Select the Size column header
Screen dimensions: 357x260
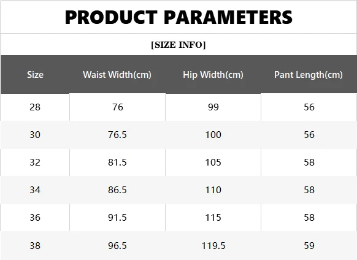tap(35, 75)
